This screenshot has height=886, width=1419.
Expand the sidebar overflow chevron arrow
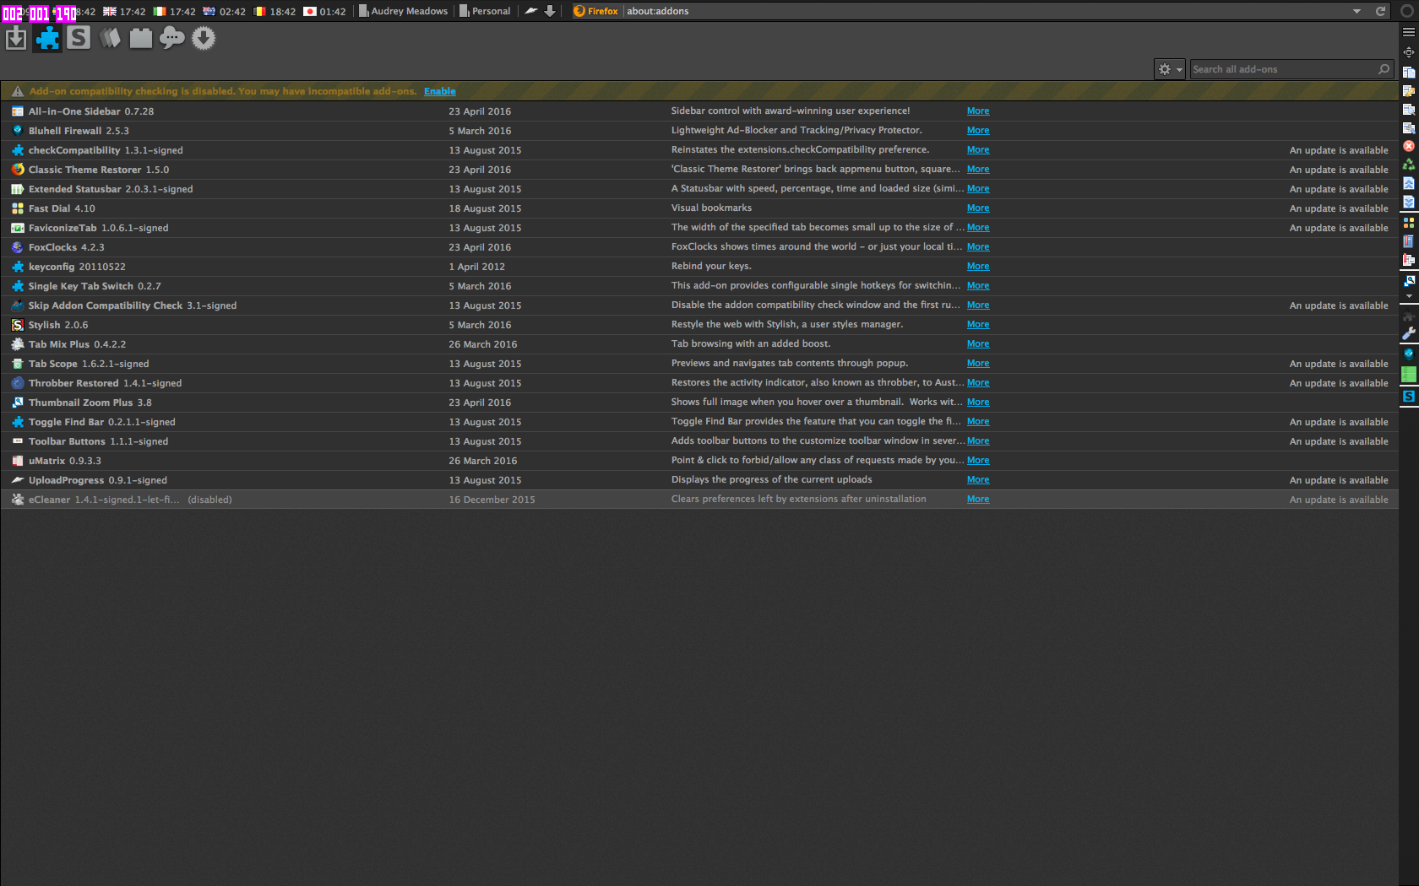click(x=1409, y=296)
